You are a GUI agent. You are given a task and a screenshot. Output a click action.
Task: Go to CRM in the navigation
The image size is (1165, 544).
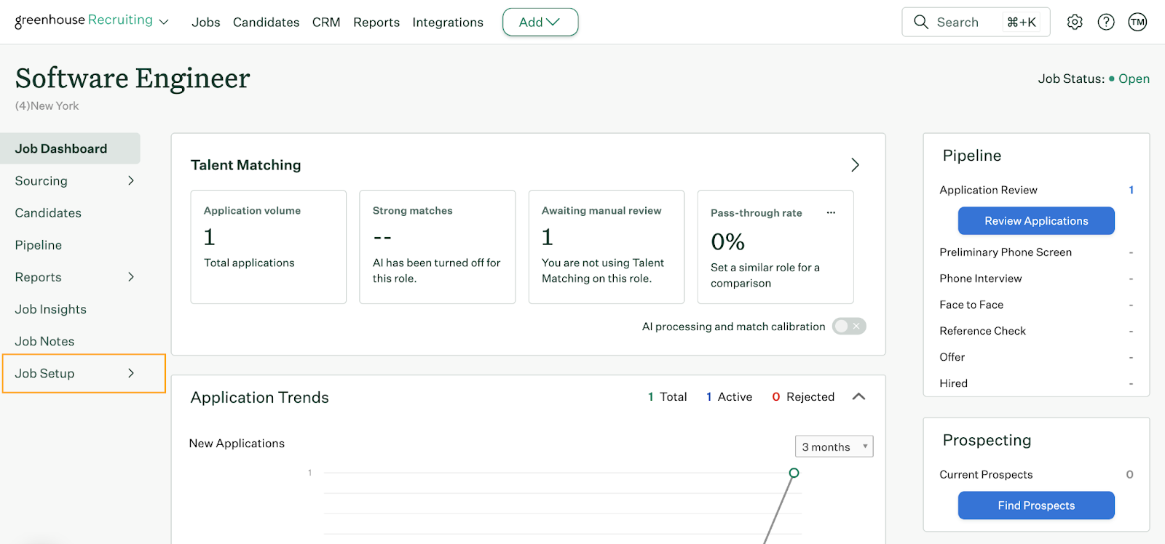tap(326, 23)
